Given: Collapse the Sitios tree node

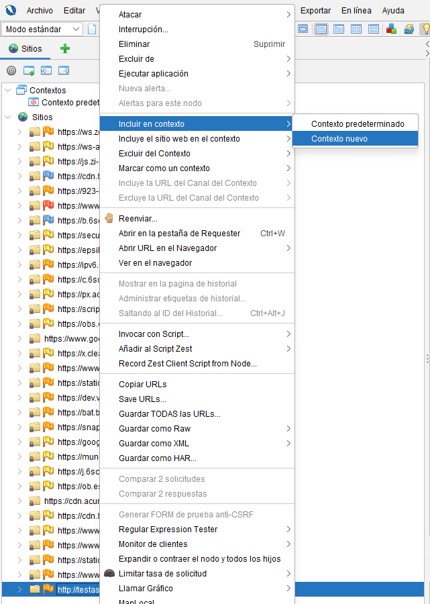Looking at the screenshot, I should [x=7, y=117].
